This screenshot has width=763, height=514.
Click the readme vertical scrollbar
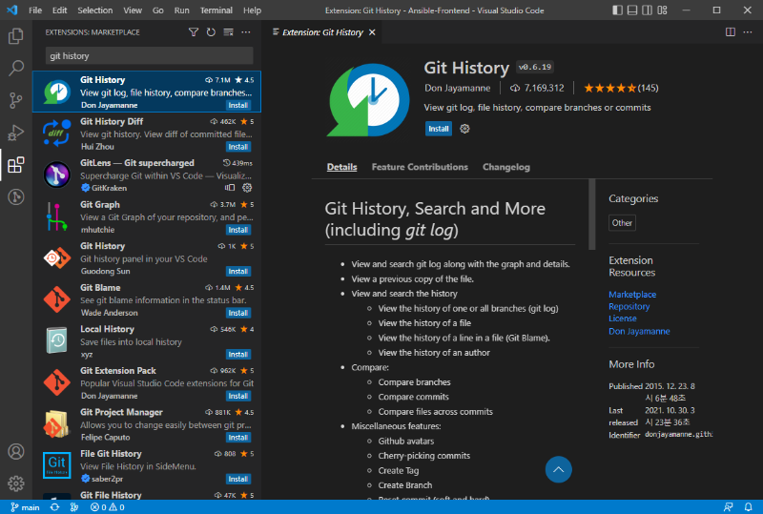click(591, 215)
